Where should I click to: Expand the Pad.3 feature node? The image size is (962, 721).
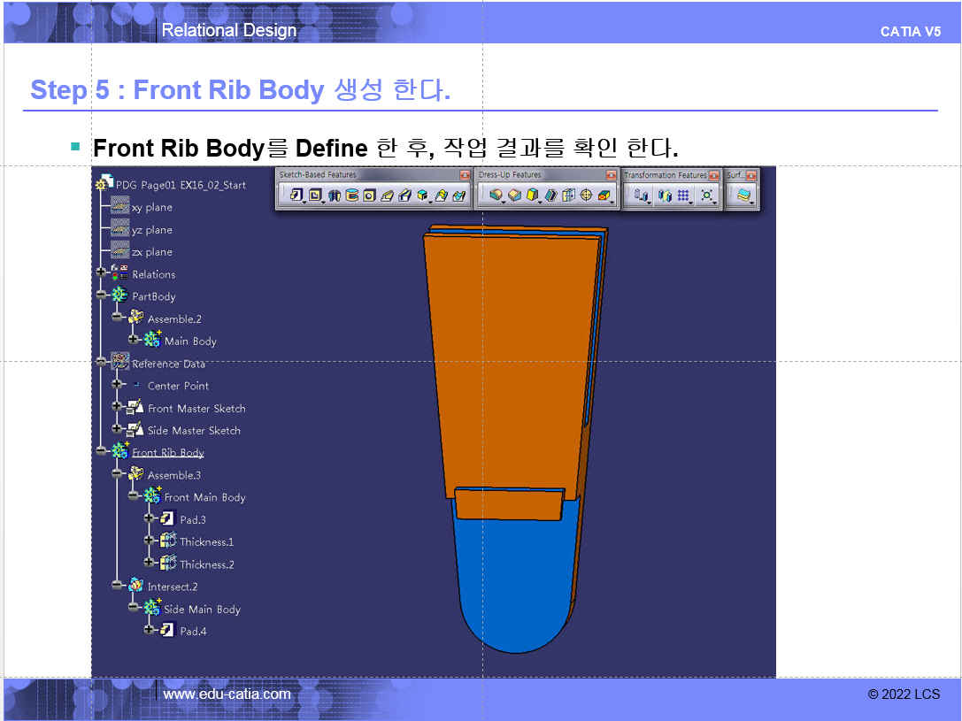click(x=149, y=519)
